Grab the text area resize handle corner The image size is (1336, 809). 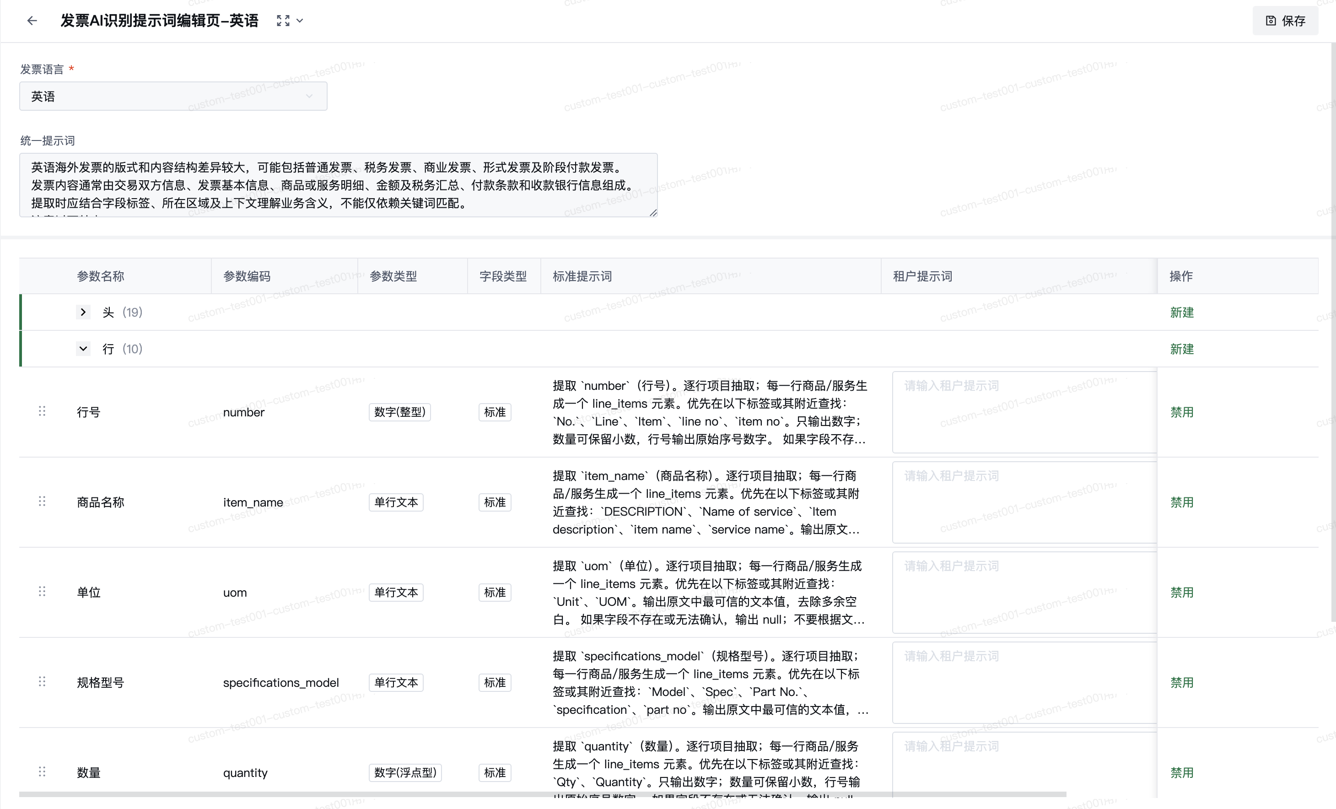click(x=653, y=213)
